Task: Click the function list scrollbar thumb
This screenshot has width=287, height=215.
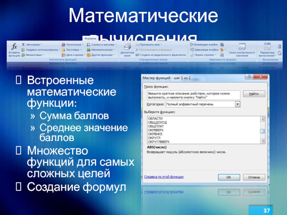Action: coord(263,131)
